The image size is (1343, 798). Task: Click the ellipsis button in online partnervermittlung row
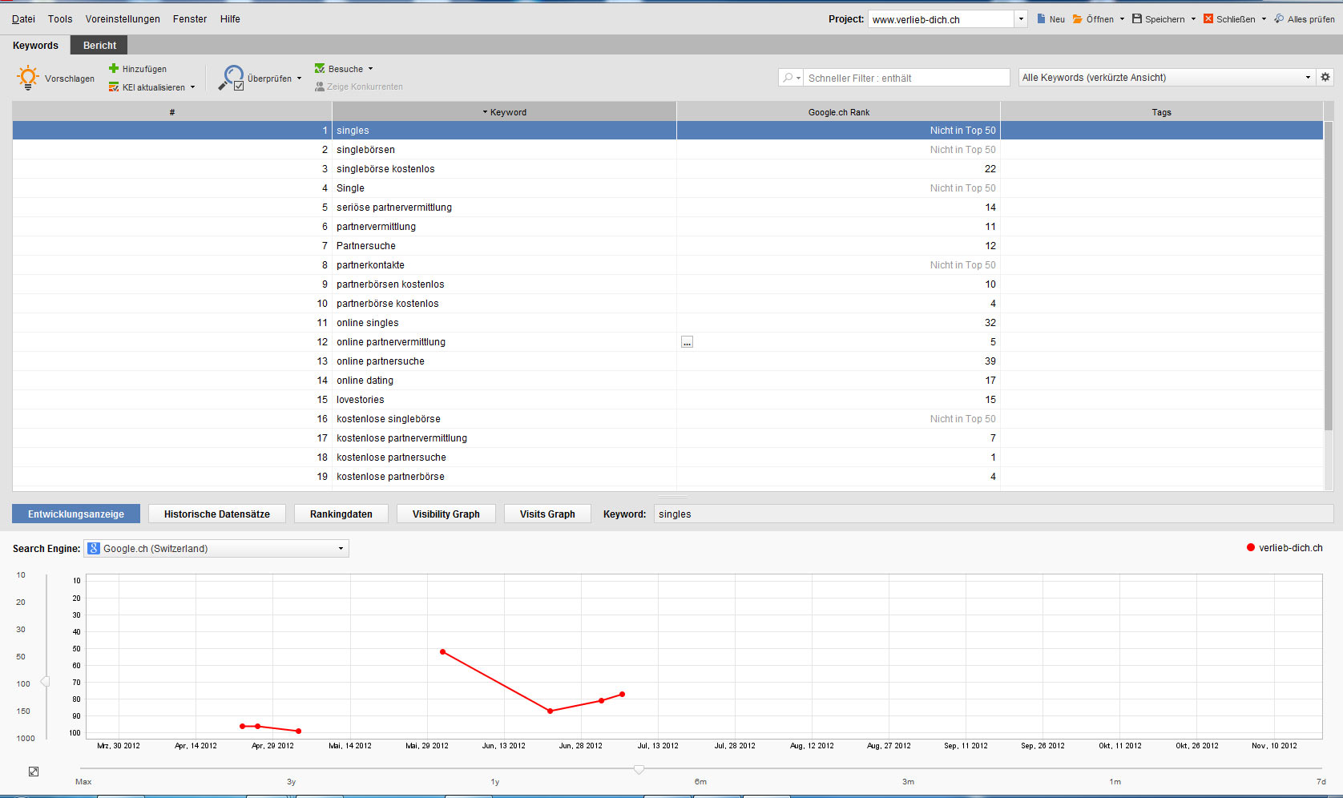(687, 342)
